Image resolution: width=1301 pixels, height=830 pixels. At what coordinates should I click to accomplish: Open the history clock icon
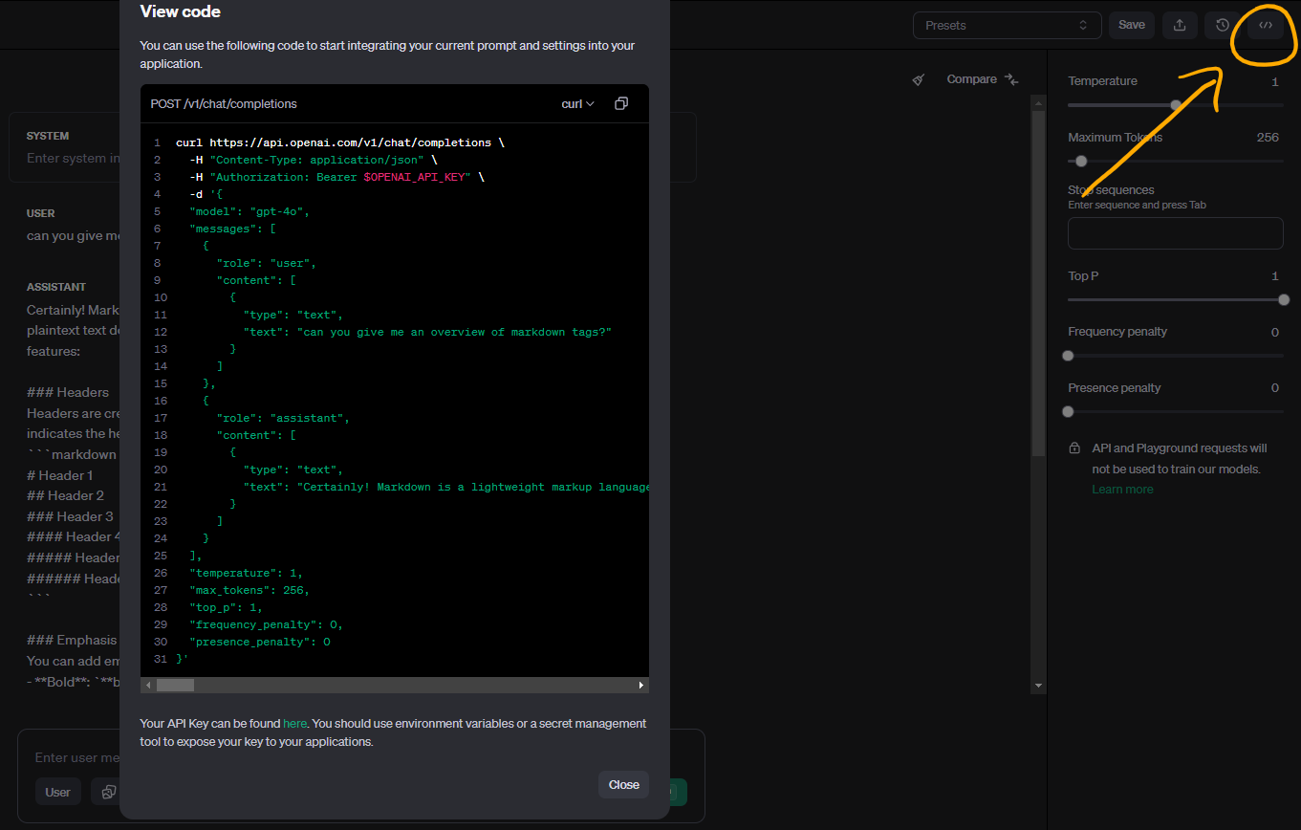pos(1223,26)
